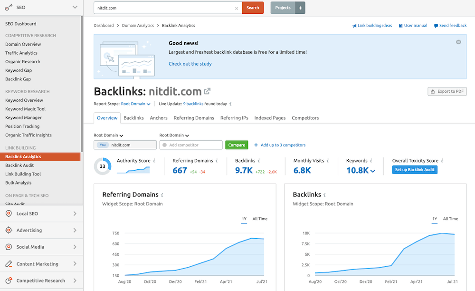Switch to the Anchors tab
This screenshot has height=291, width=475.
pyautogui.click(x=159, y=118)
